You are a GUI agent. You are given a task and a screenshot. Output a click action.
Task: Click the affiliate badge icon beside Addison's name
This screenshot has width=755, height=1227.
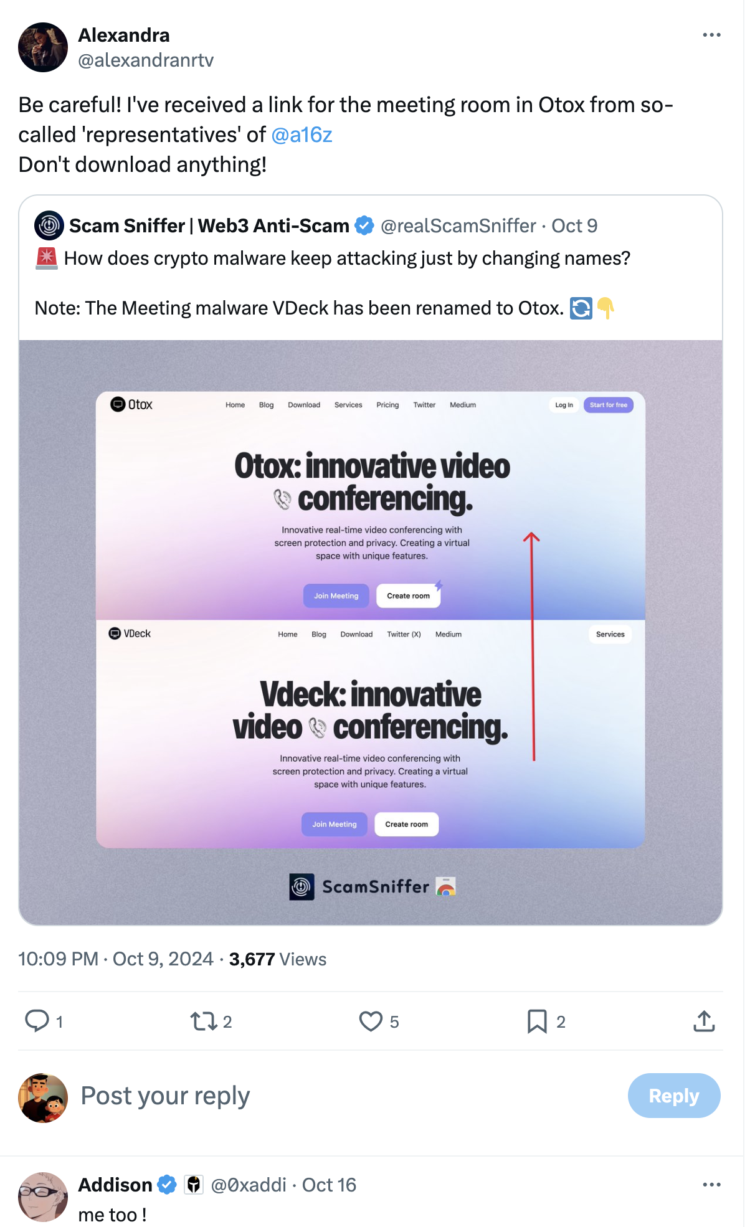(194, 1185)
